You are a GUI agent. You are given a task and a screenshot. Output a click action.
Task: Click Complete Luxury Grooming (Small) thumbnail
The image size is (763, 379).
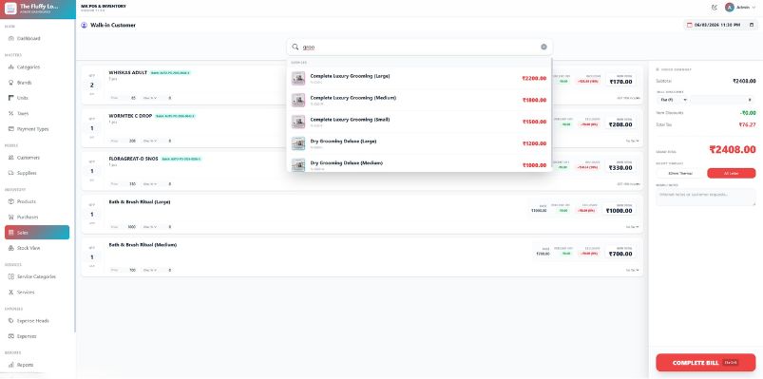coord(298,122)
